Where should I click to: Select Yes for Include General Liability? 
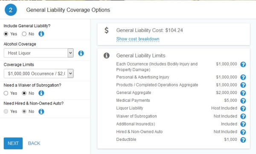(x=6, y=34)
